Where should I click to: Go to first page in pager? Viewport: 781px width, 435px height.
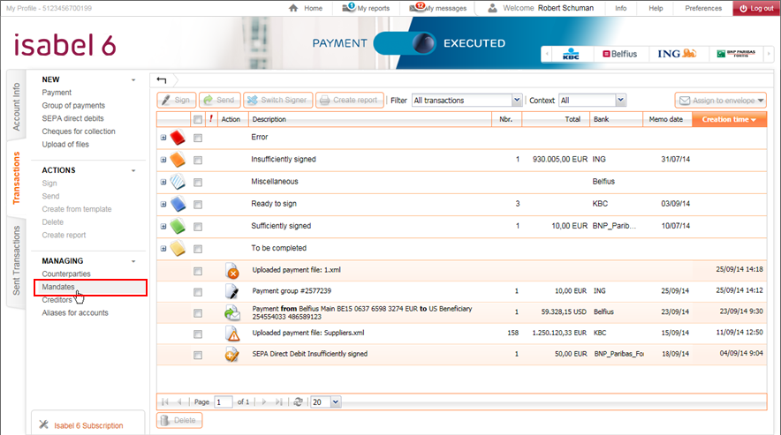(165, 401)
